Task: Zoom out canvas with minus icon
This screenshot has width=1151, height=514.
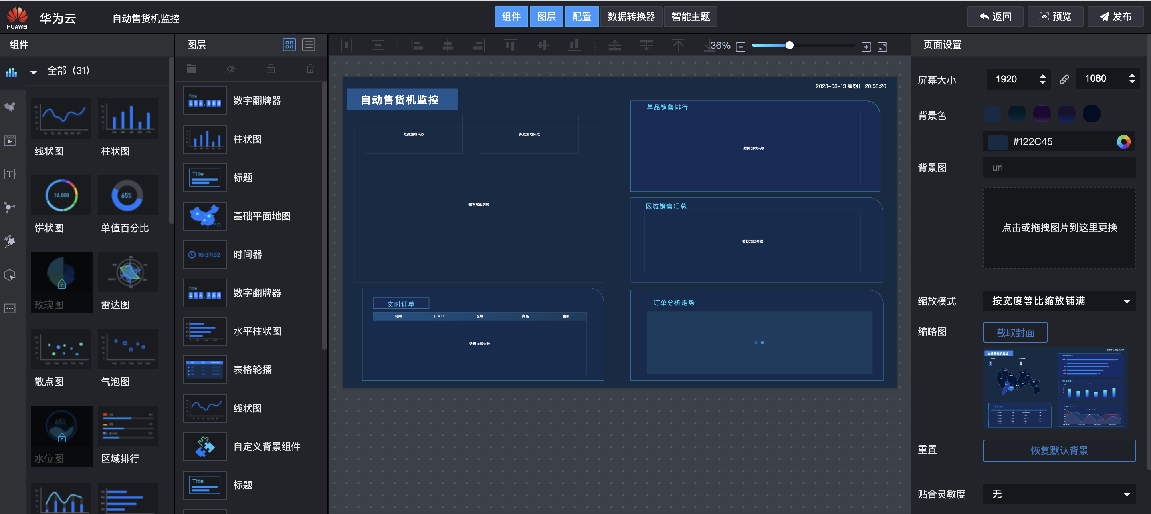Action: coord(740,47)
